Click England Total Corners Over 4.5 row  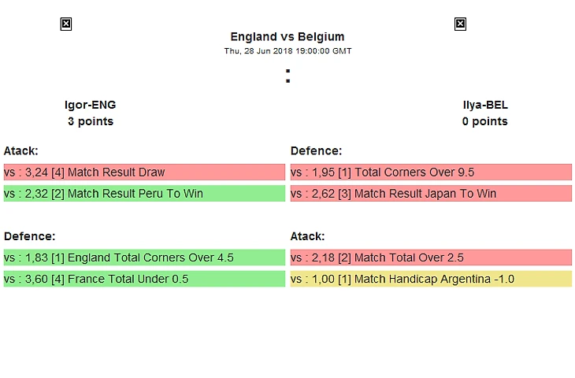(144, 258)
